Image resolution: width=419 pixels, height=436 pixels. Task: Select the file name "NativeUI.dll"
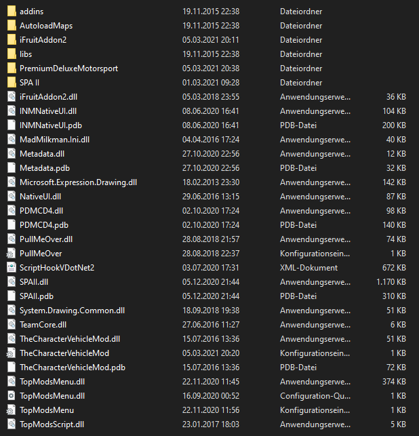click(40, 197)
